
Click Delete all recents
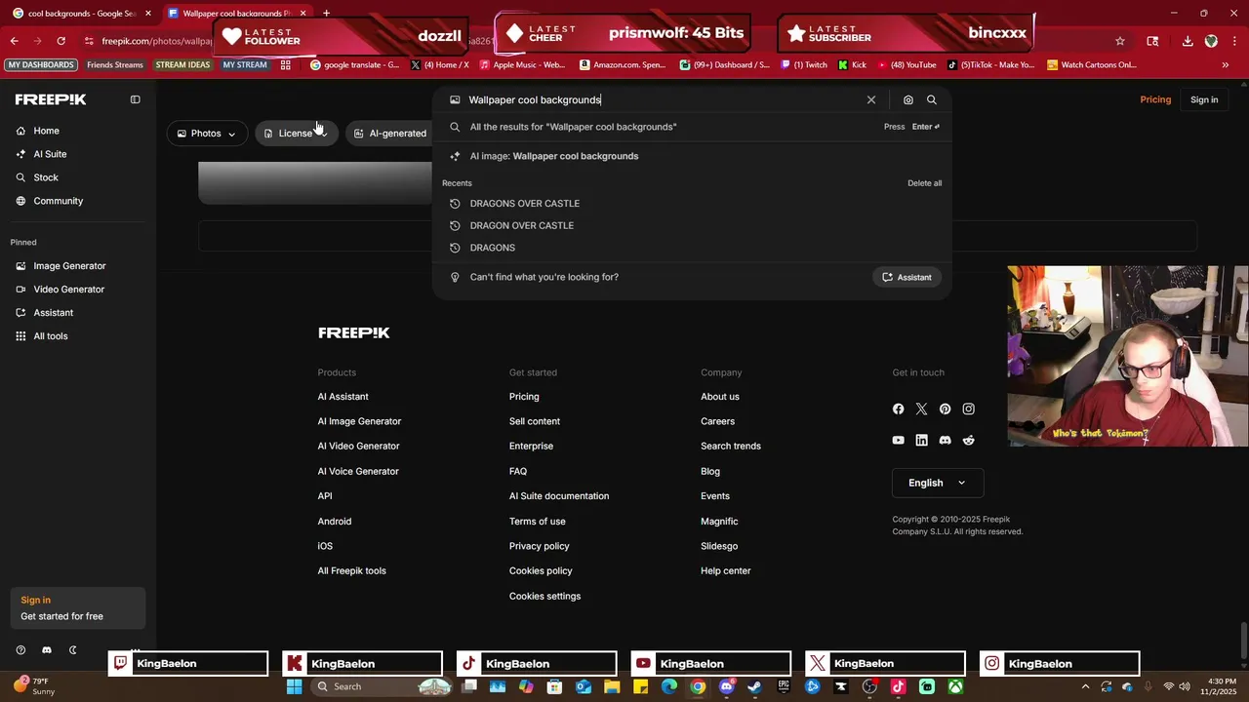[x=924, y=183]
